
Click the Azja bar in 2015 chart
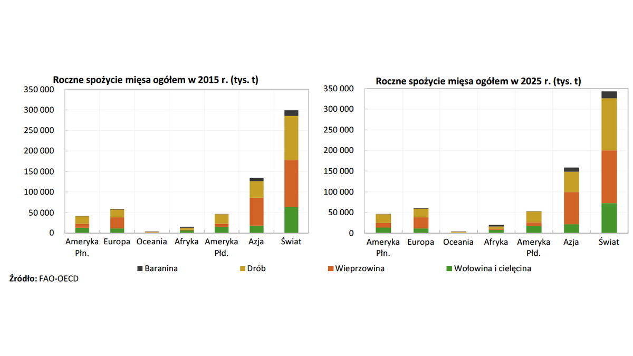pyautogui.click(x=256, y=206)
